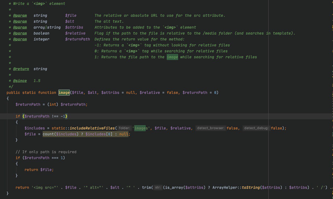
Task: Click the 'str:' inlay hint after trim
Action: tap(158, 188)
